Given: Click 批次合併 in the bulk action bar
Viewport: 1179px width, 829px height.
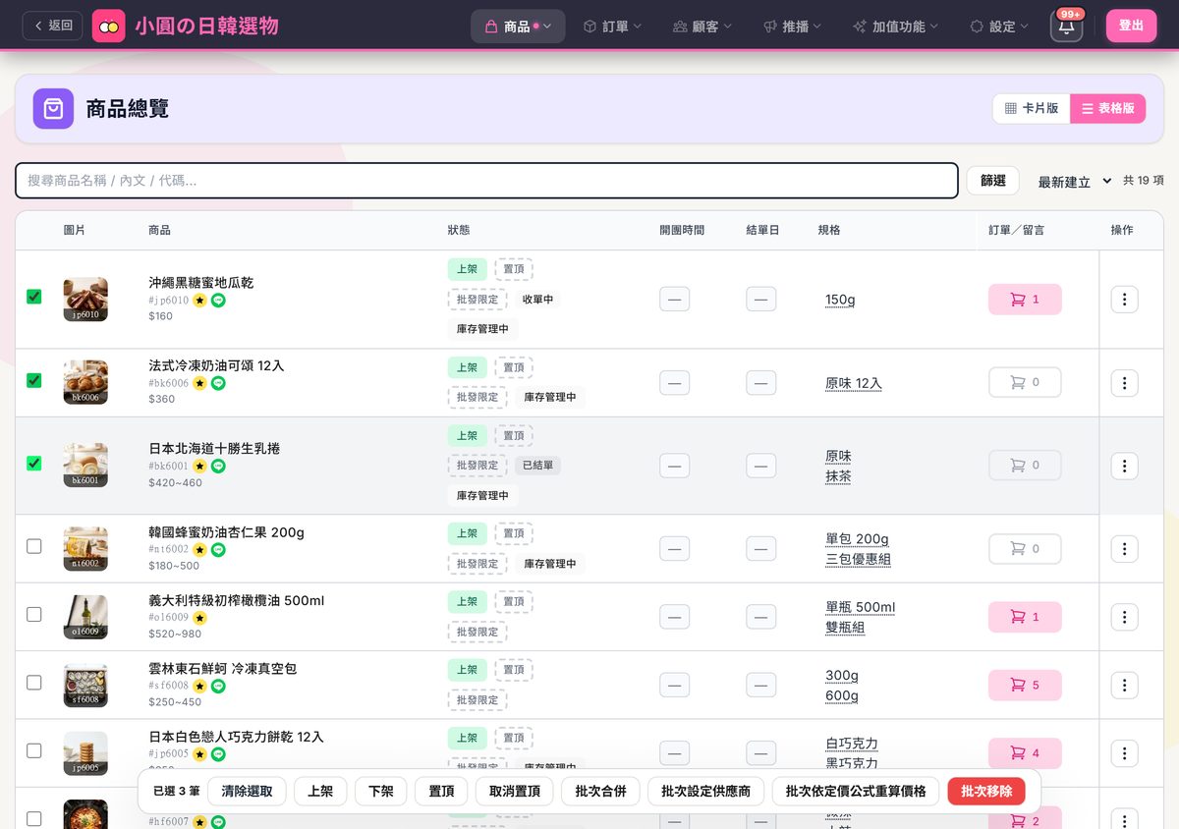Looking at the screenshot, I should (x=601, y=791).
